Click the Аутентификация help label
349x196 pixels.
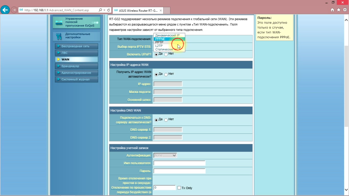[139, 155]
